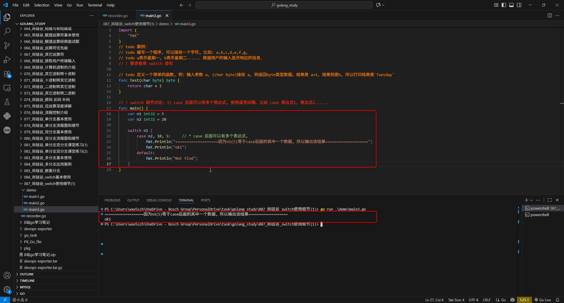Open the notifications bell
Viewport: 564px width, 303px height.
pos(558,300)
